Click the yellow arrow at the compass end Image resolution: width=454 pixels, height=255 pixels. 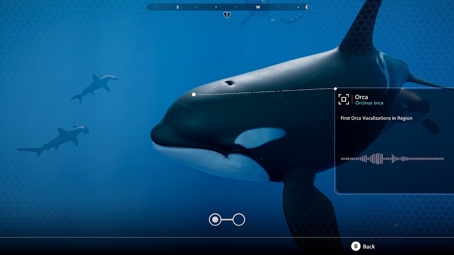point(306,7)
